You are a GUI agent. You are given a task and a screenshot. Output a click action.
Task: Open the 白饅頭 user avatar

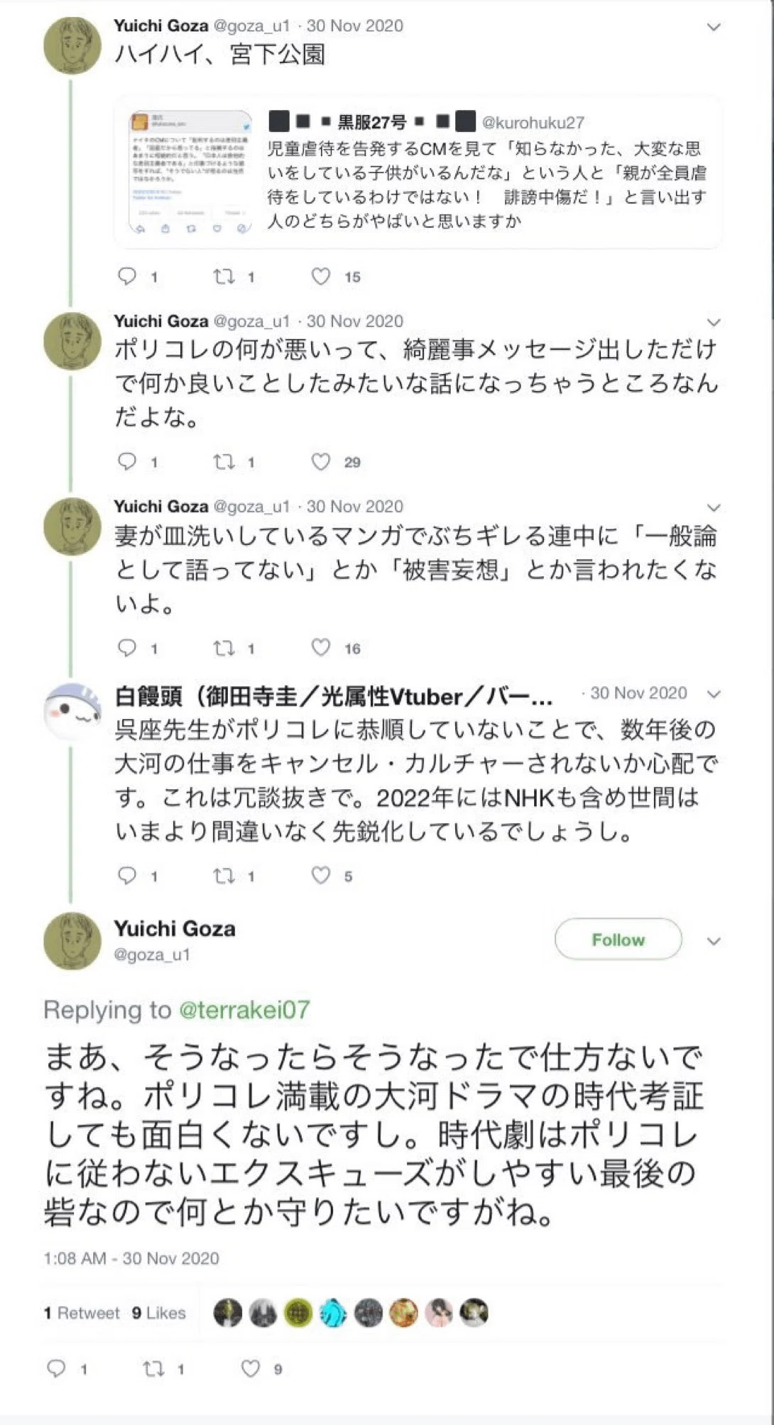pos(72,712)
